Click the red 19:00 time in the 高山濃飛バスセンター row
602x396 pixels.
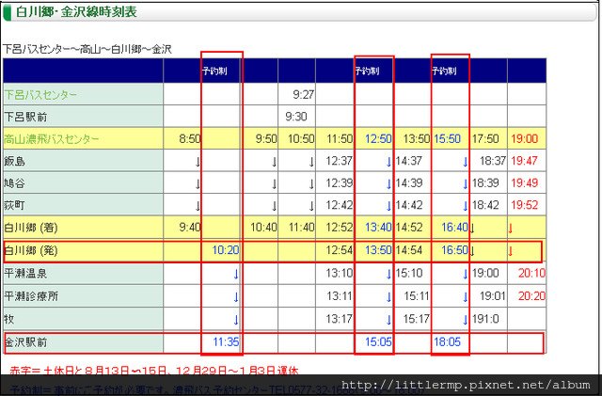pyautogui.click(x=525, y=138)
